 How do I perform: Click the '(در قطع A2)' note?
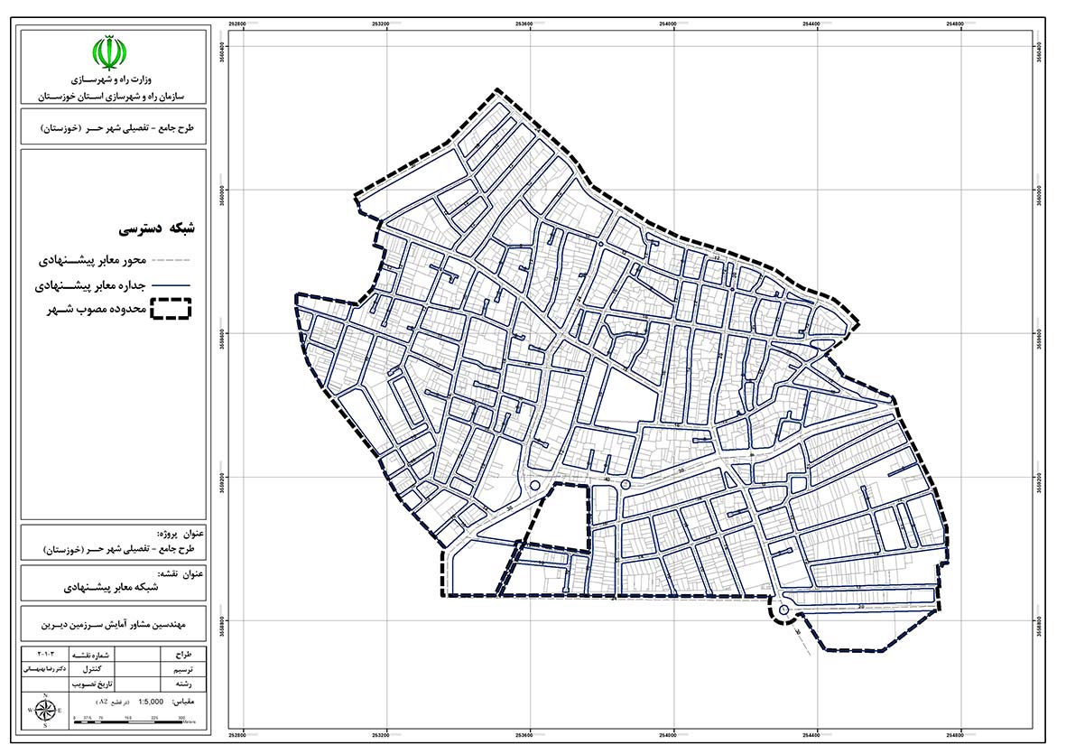[112, 703]
